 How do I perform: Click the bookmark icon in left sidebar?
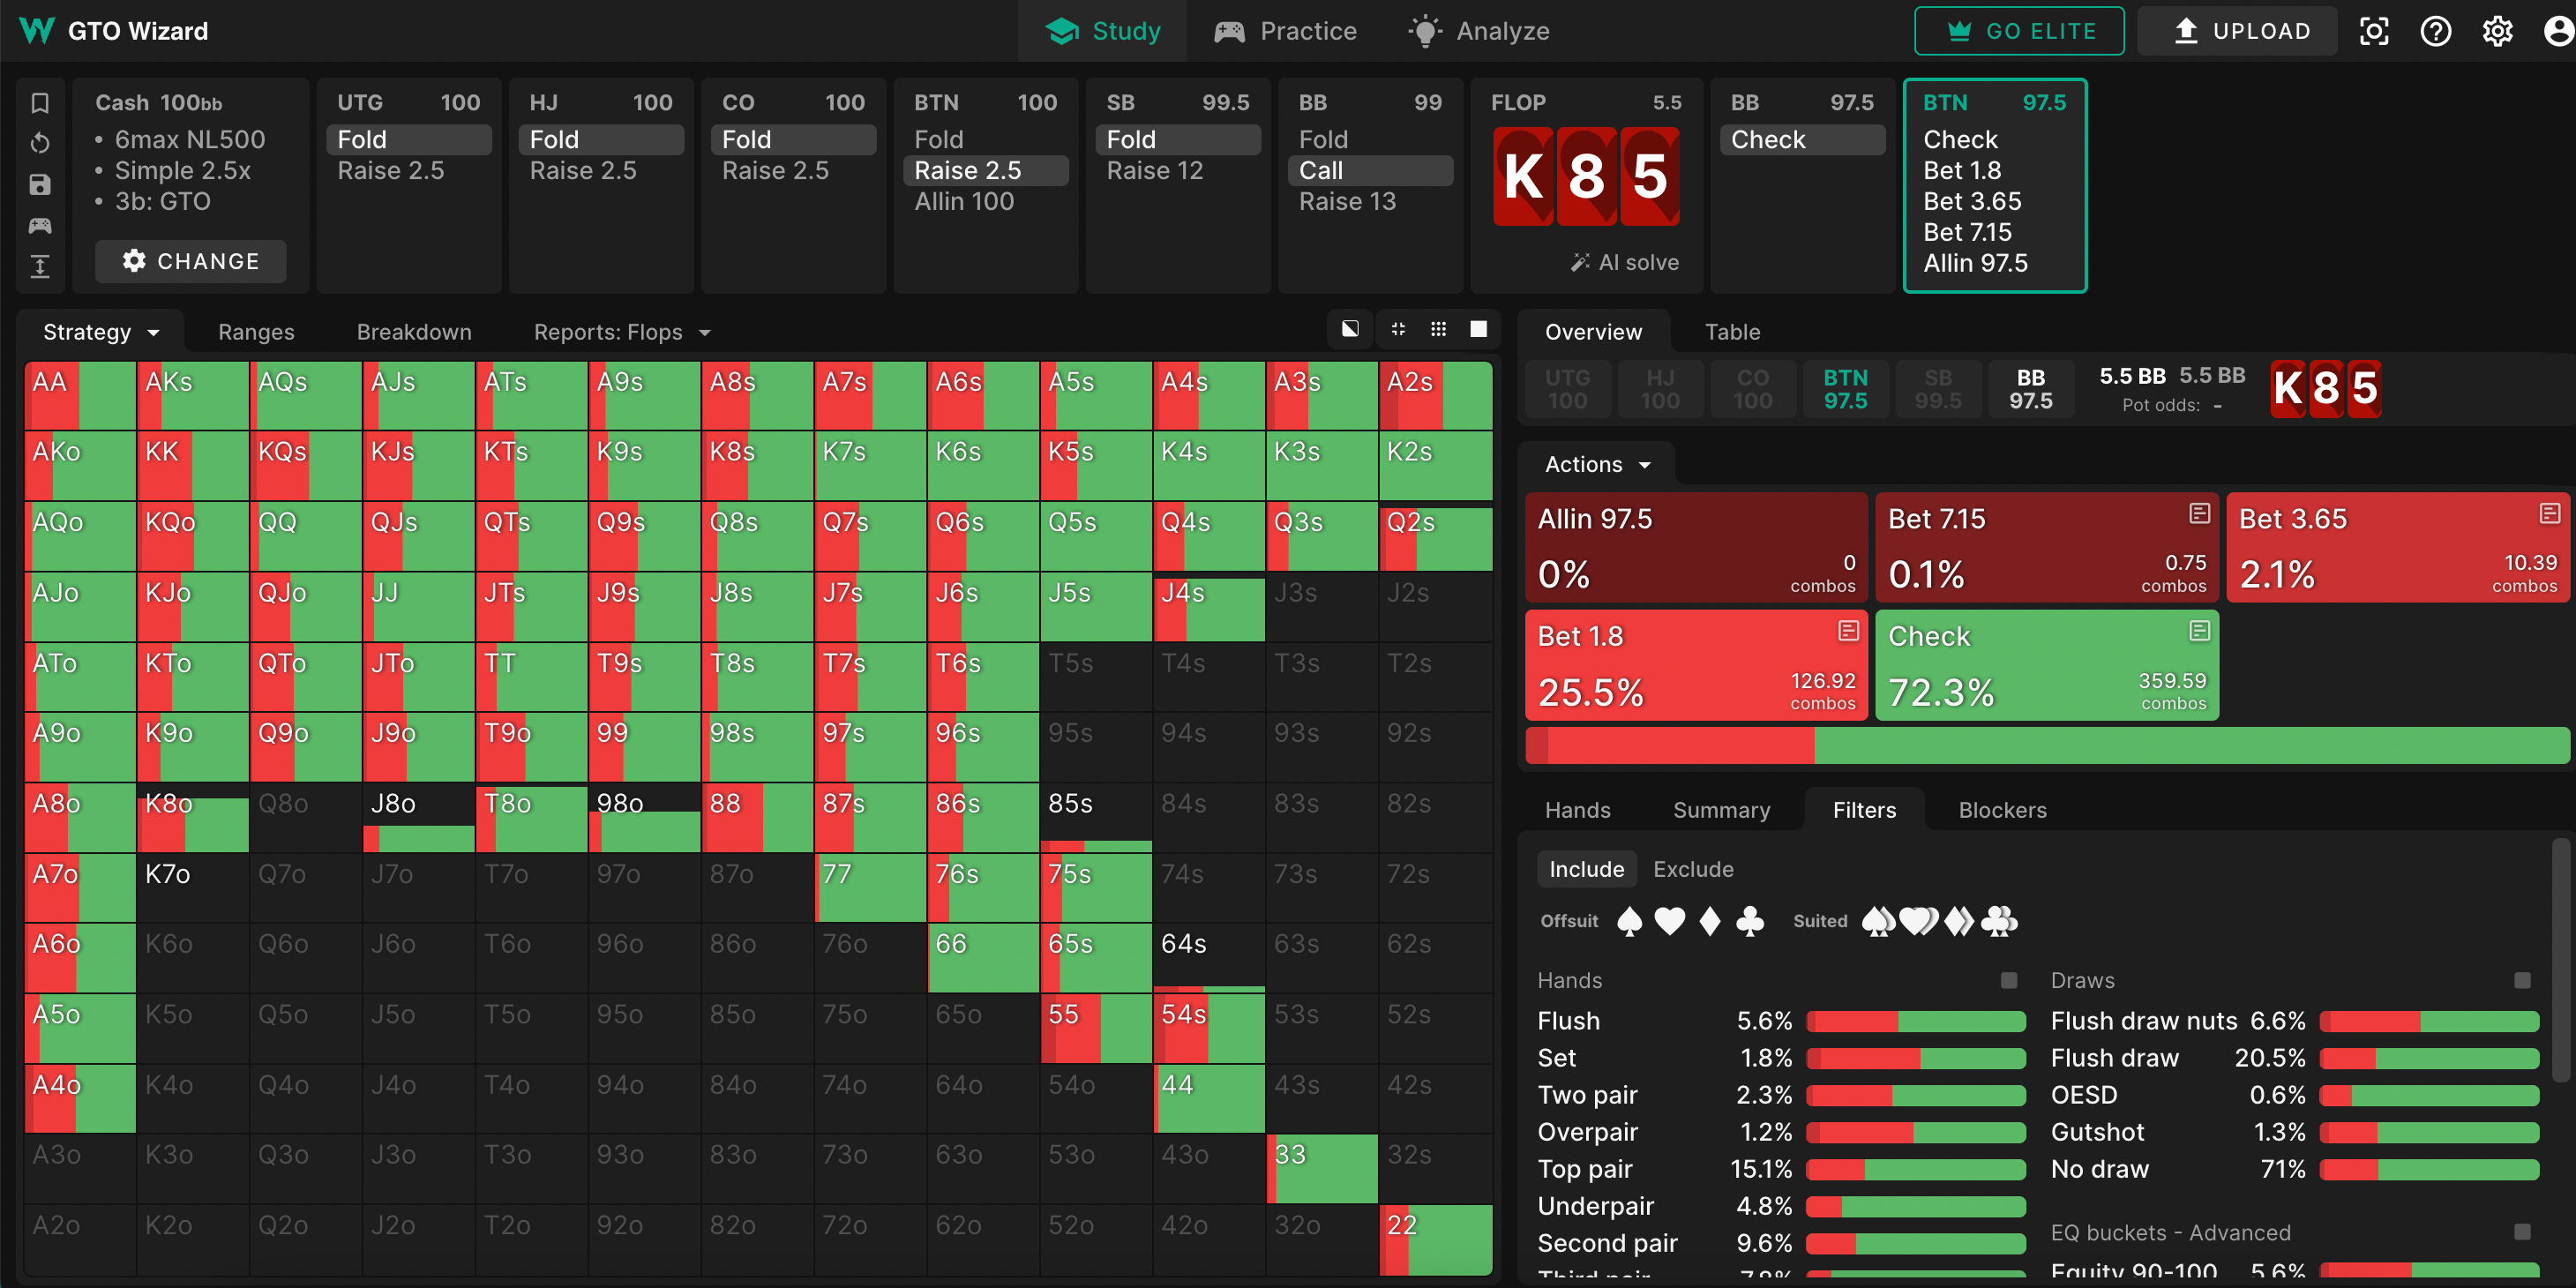(x=40, y=103)
